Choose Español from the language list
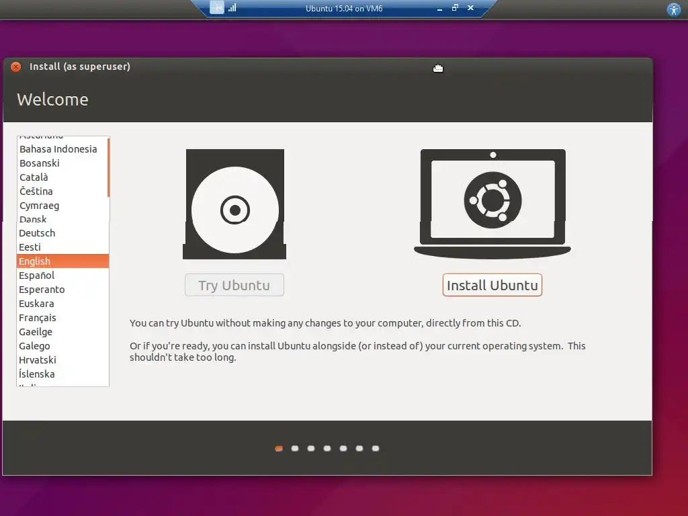 tap(62, 275)
